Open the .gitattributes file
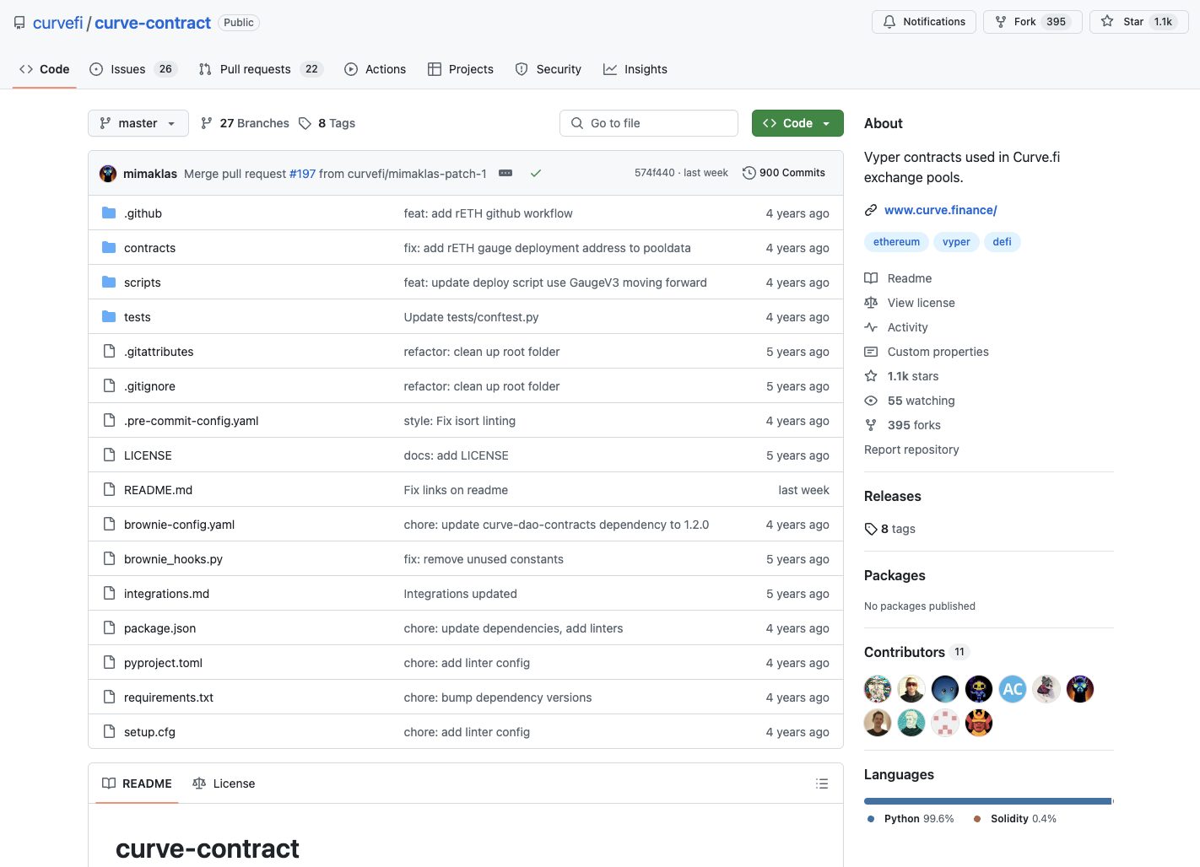Image resolution: width=1200 pixels, height=867 pixels. click(x=159, y=352)
